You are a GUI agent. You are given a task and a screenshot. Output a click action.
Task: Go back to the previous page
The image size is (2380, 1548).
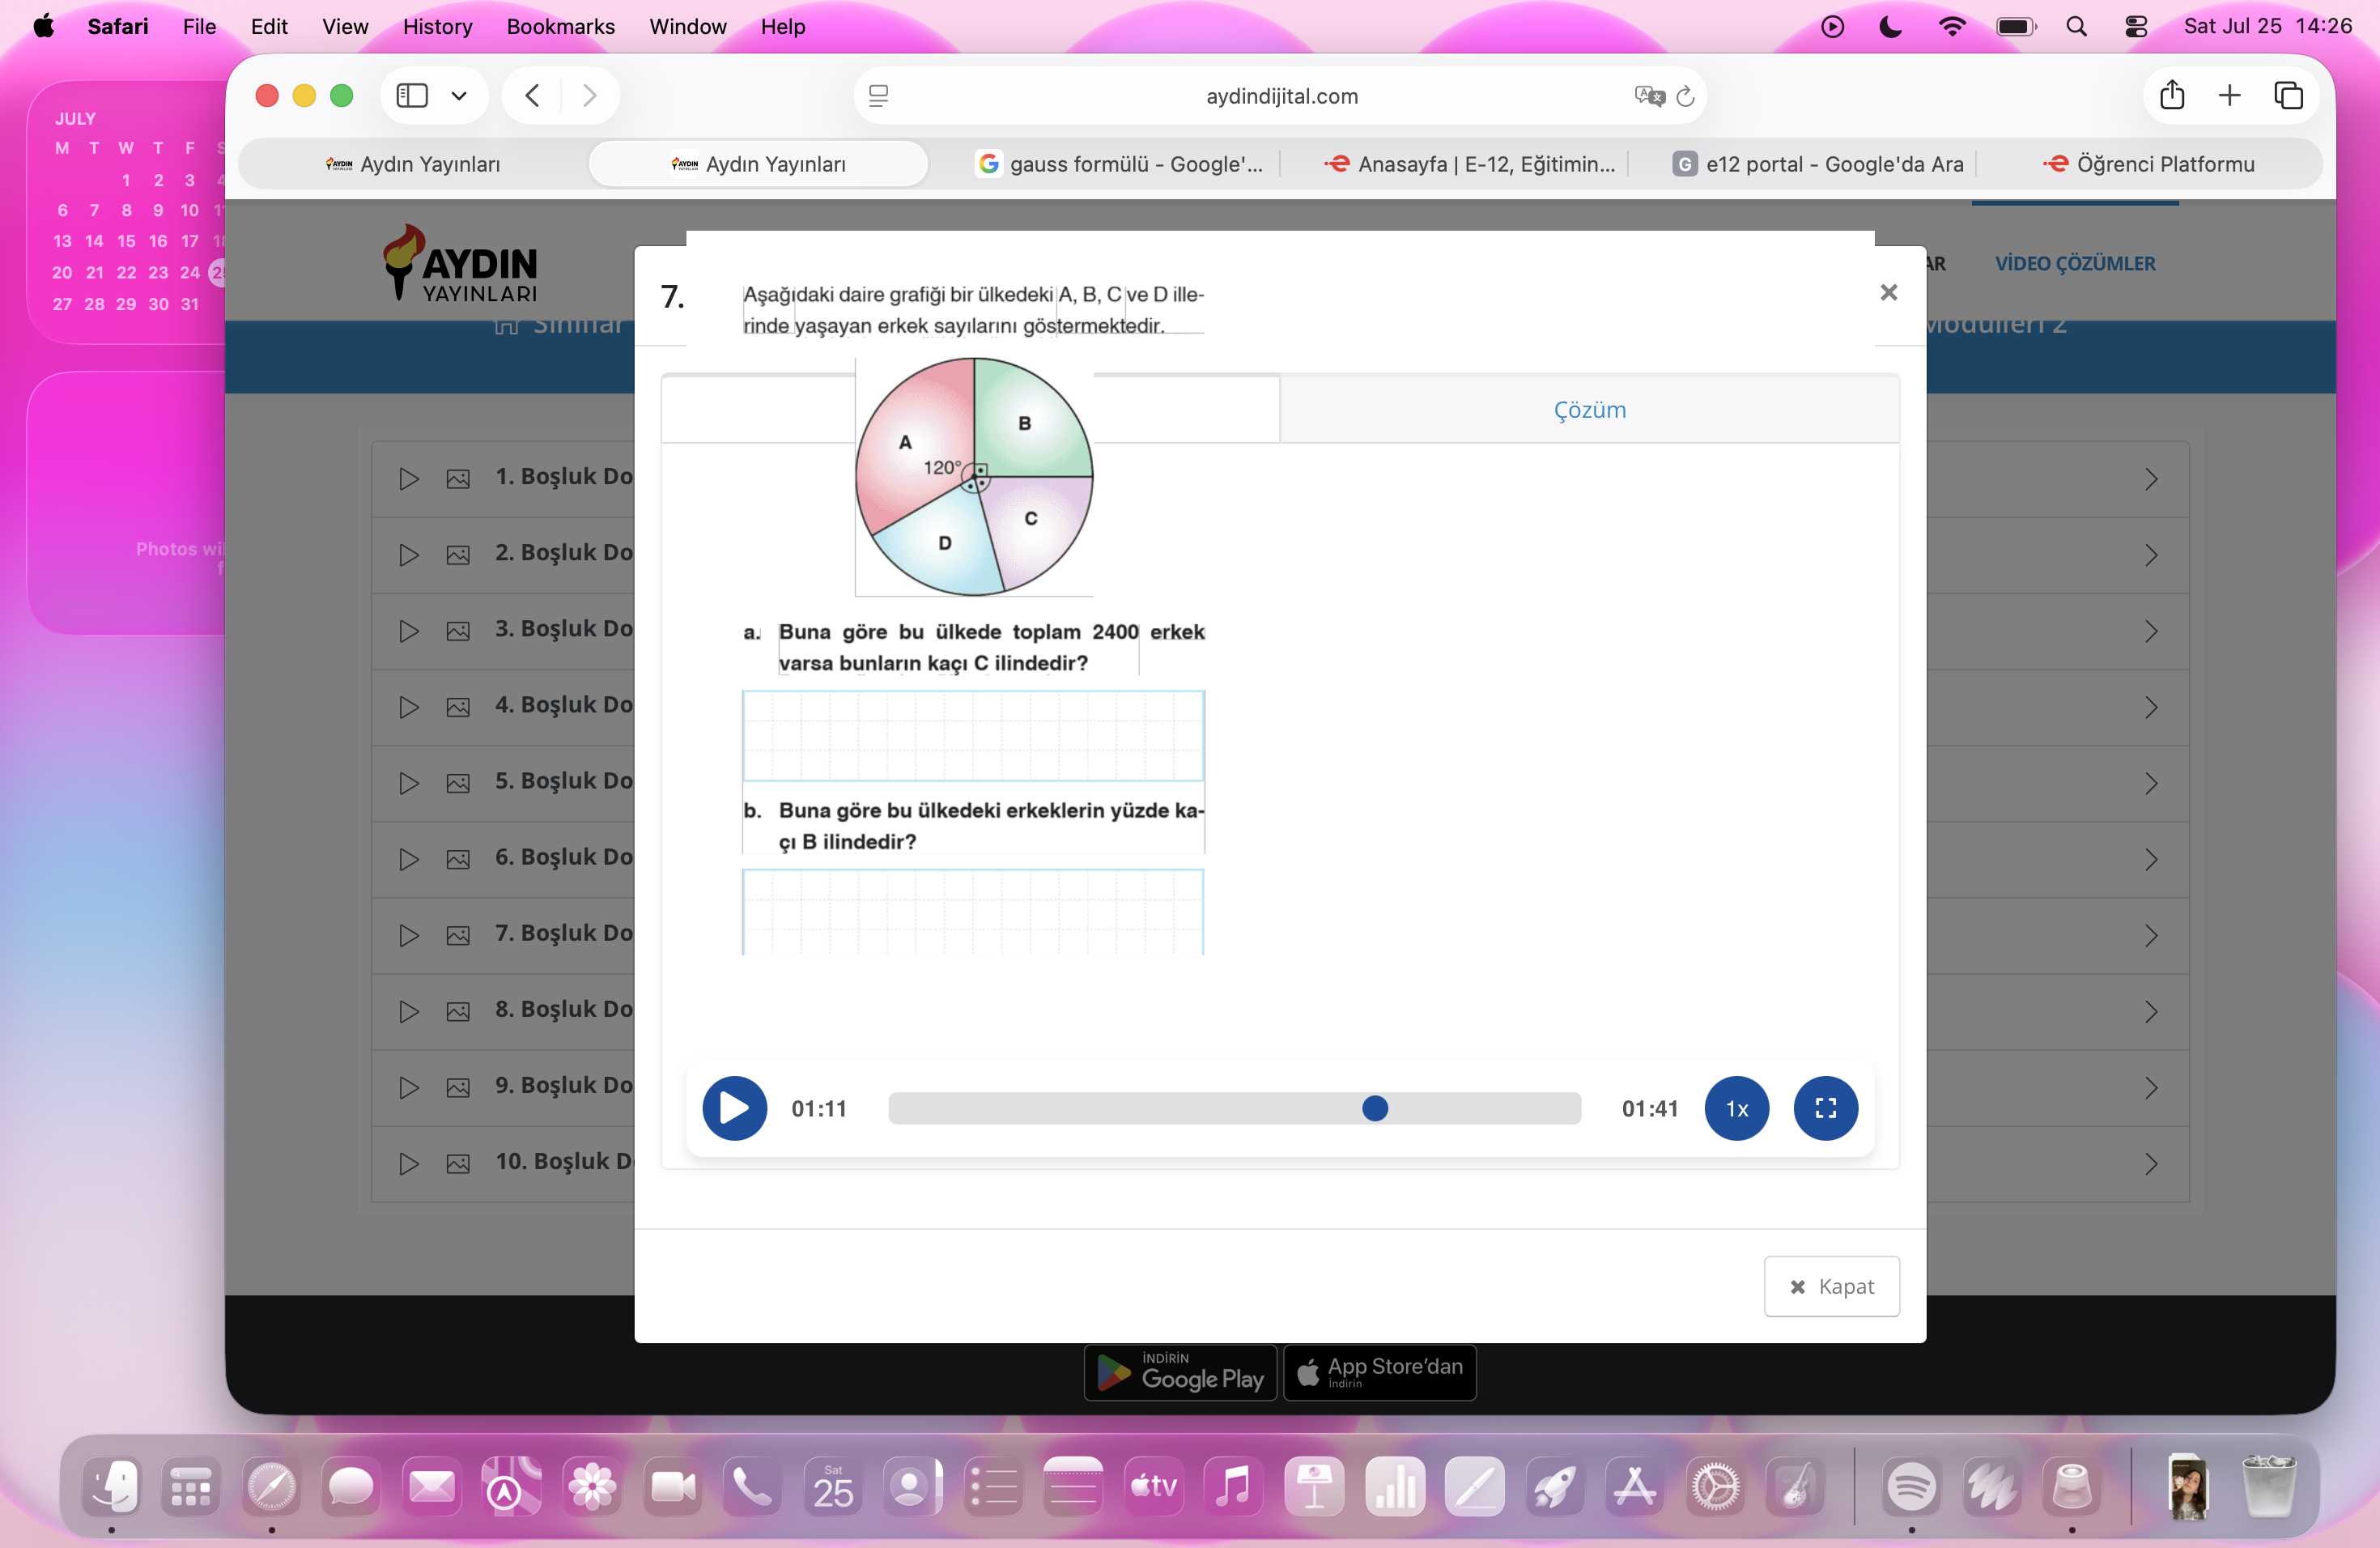click(x=532, y=96)
